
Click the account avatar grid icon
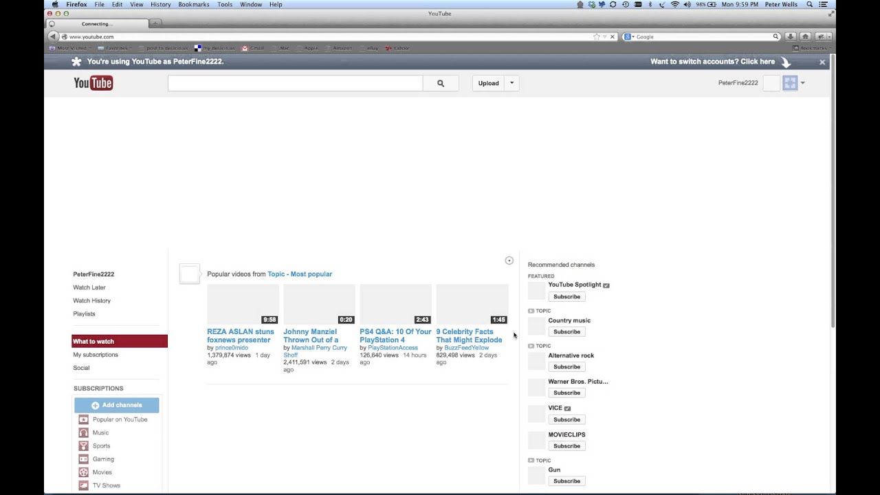[790, 83]
